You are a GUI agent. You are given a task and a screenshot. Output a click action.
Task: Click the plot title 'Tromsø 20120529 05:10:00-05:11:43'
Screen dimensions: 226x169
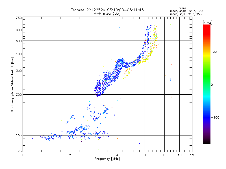[107, 10]
